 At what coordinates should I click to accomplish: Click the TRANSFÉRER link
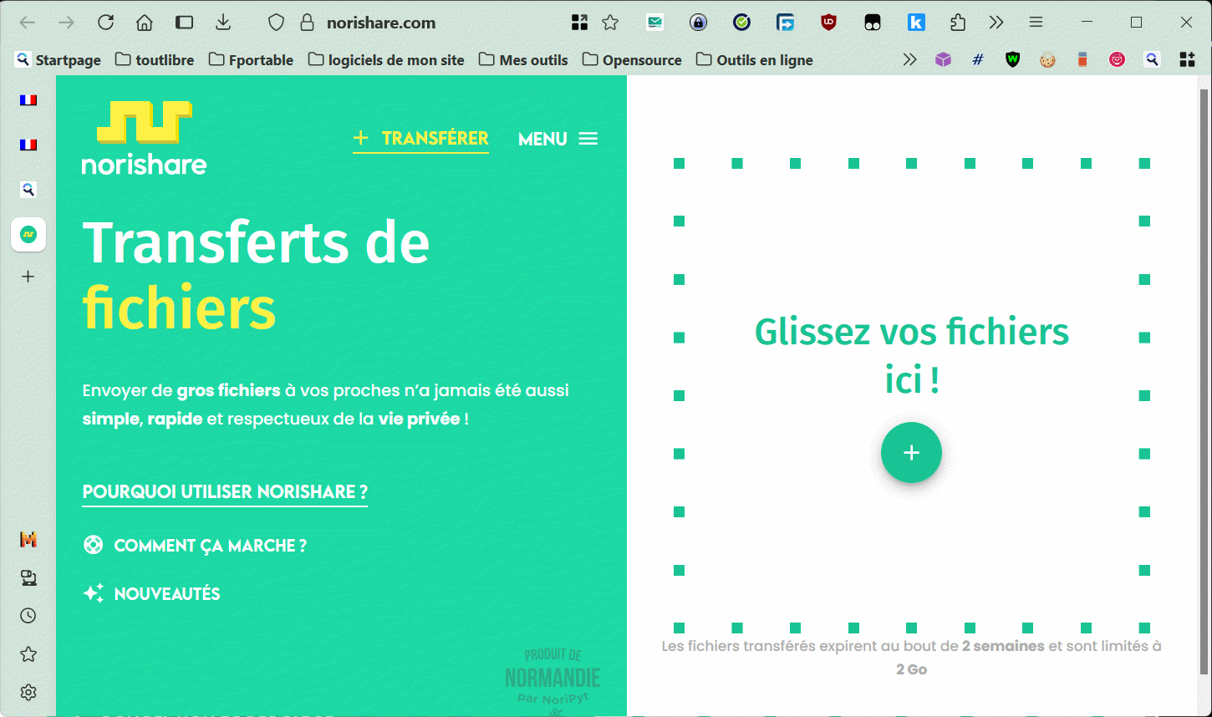tap(420, 139)
